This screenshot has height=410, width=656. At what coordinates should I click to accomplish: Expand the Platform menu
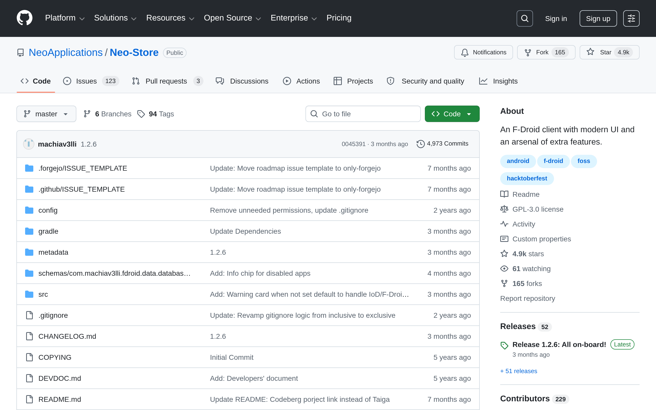[65, 18]
